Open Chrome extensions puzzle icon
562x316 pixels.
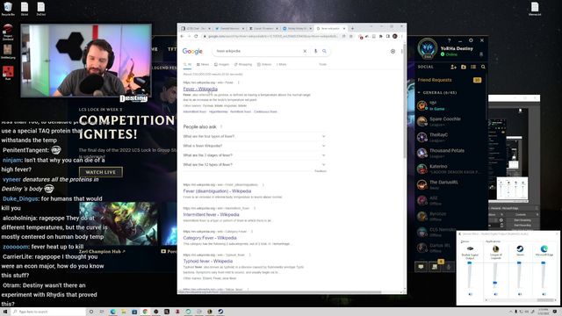[381, 36]
